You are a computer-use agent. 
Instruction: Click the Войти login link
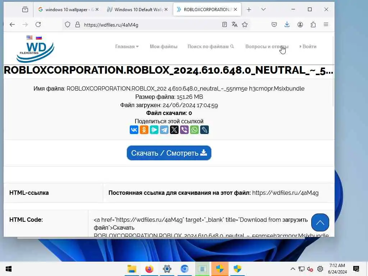[x=308, y=46]
